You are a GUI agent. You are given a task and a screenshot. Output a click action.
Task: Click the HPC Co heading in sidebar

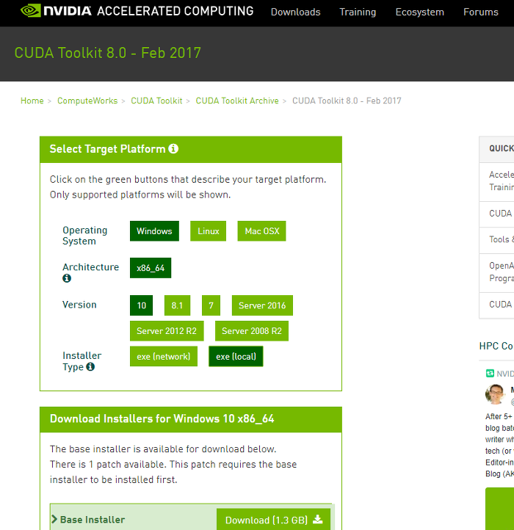click(x=496, y=346)
